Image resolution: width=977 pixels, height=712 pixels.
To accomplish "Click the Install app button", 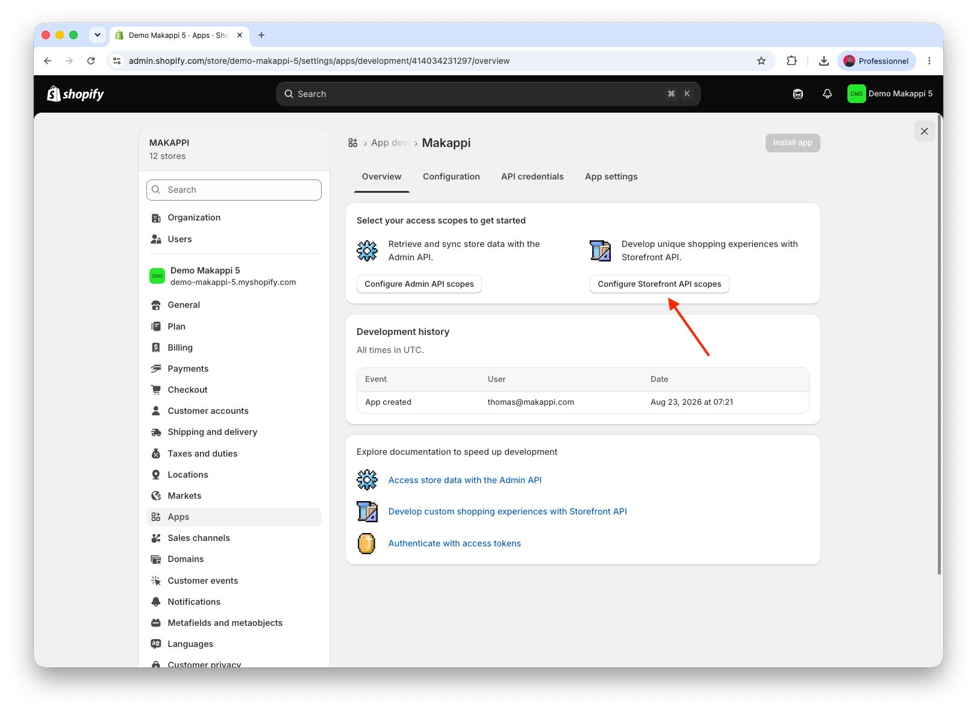I will pos(793,143).
